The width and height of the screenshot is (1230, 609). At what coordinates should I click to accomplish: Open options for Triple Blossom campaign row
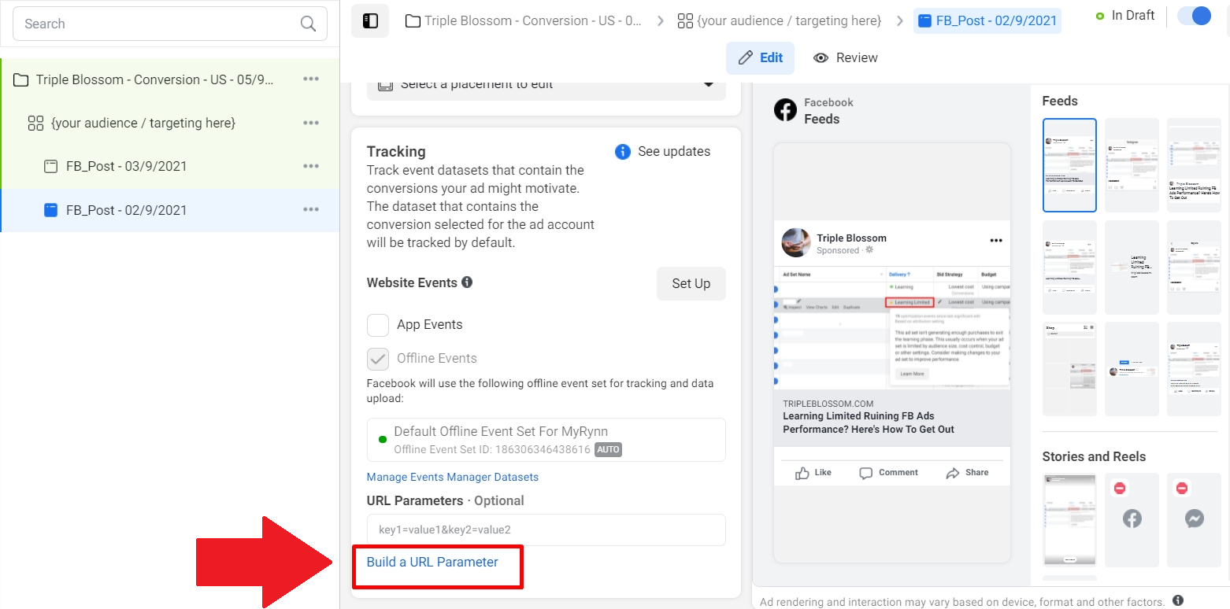[311, 79]
